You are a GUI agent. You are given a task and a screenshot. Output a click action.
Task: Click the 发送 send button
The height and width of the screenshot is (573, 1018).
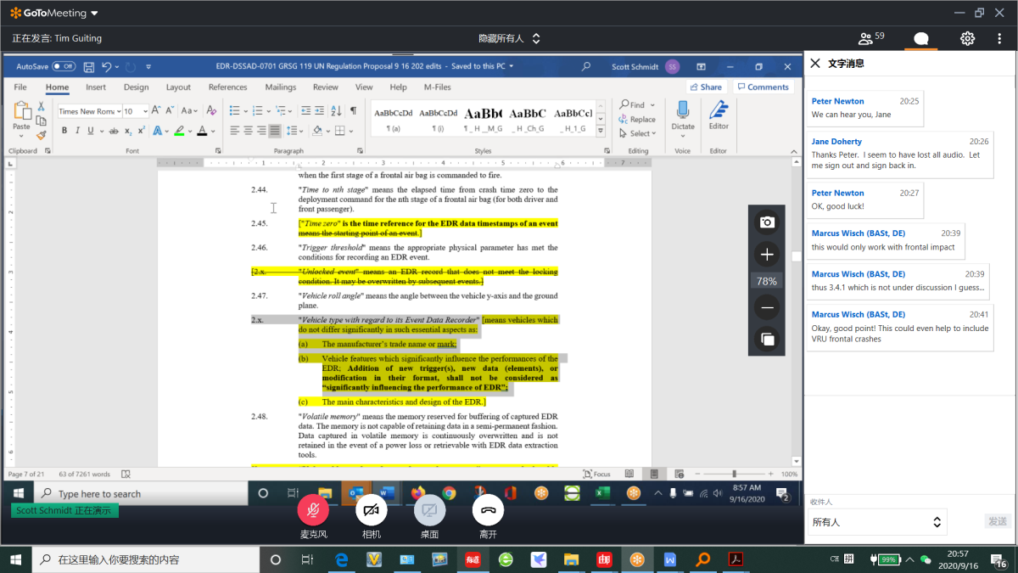click(x=997, y=521)
